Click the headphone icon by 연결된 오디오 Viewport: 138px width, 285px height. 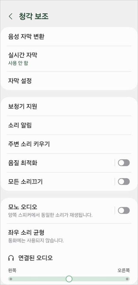pos(11,258)
